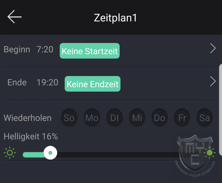Enable Thursday (Do) repeat day
Screen dimensions: 222x183
tap(160, 117)
